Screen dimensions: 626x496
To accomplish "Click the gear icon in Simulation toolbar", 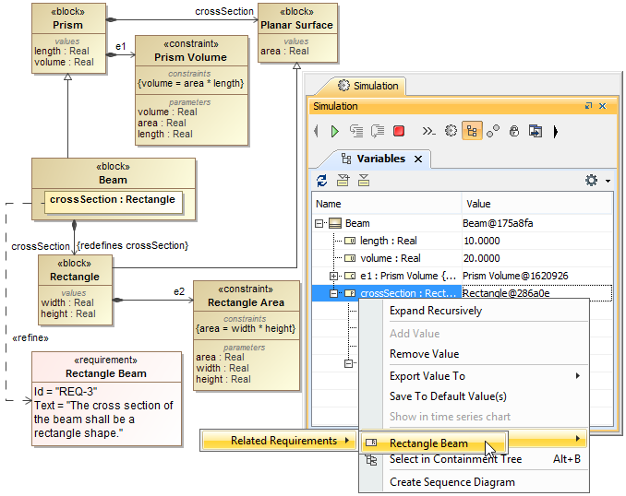I will pyautogui.click(x=451, y=132).
